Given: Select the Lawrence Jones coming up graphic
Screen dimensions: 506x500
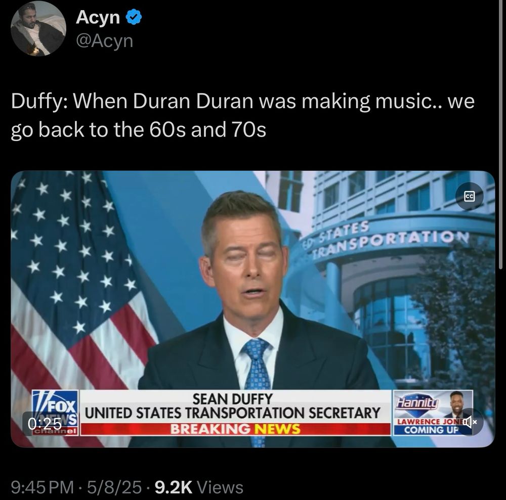Looking at the screenshot, I should (x=433, y=413).
